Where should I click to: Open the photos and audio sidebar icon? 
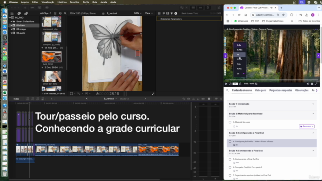coord(19,13)
